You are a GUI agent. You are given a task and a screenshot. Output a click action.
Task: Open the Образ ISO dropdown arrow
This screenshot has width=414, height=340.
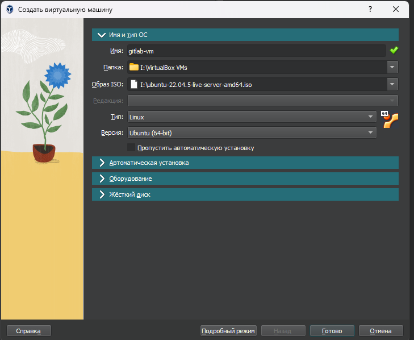click(392, 84)
